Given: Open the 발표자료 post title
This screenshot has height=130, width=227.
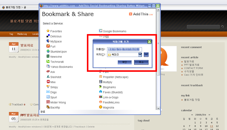Looking at the screenshot, I should 27,45.
